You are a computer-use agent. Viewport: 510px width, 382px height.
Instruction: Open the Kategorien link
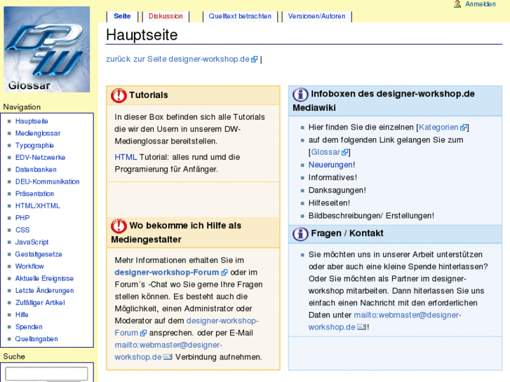tap(438, 127)
